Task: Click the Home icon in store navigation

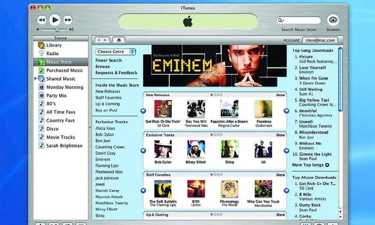Action: [119, 40]
